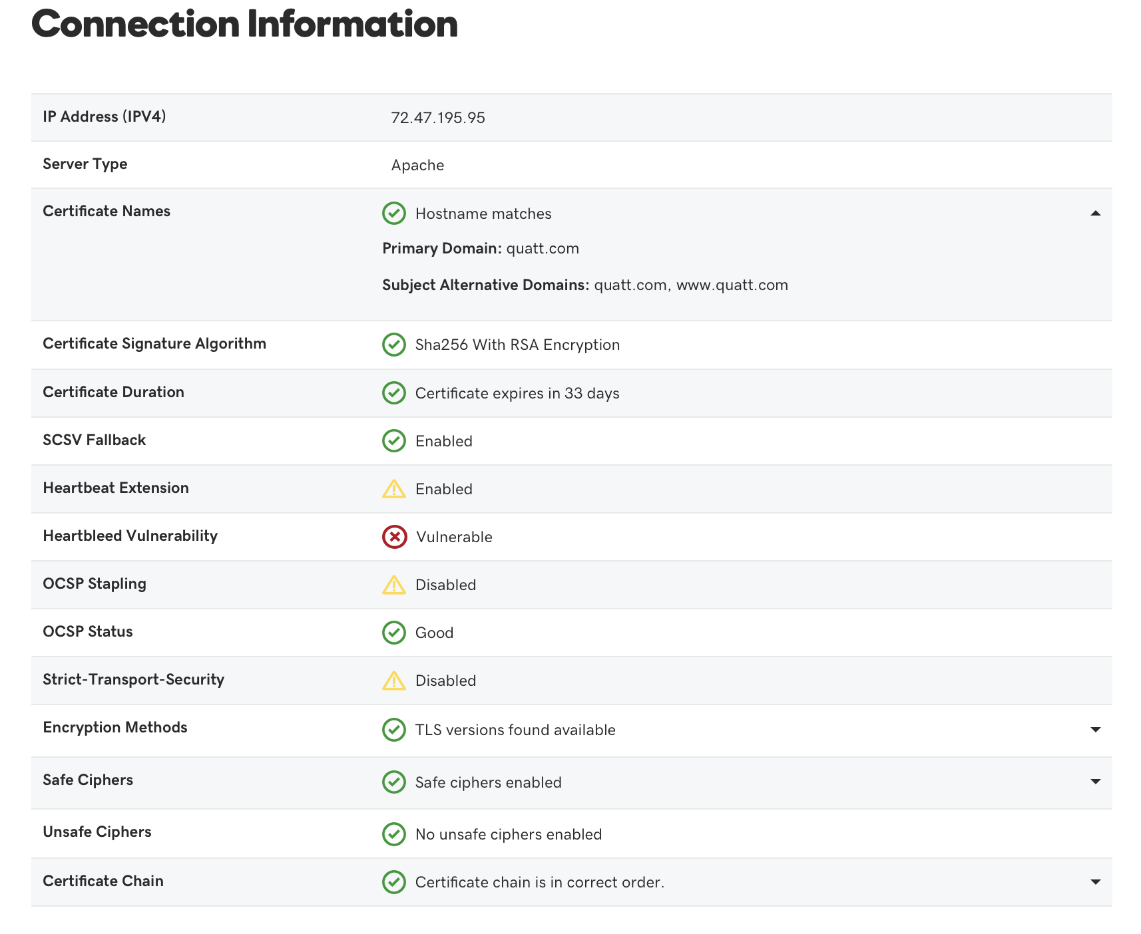This screenshot has height=934, width=1141.
Task: Expand the Certificate Chain details arrow
Action: pos(1095,882)
